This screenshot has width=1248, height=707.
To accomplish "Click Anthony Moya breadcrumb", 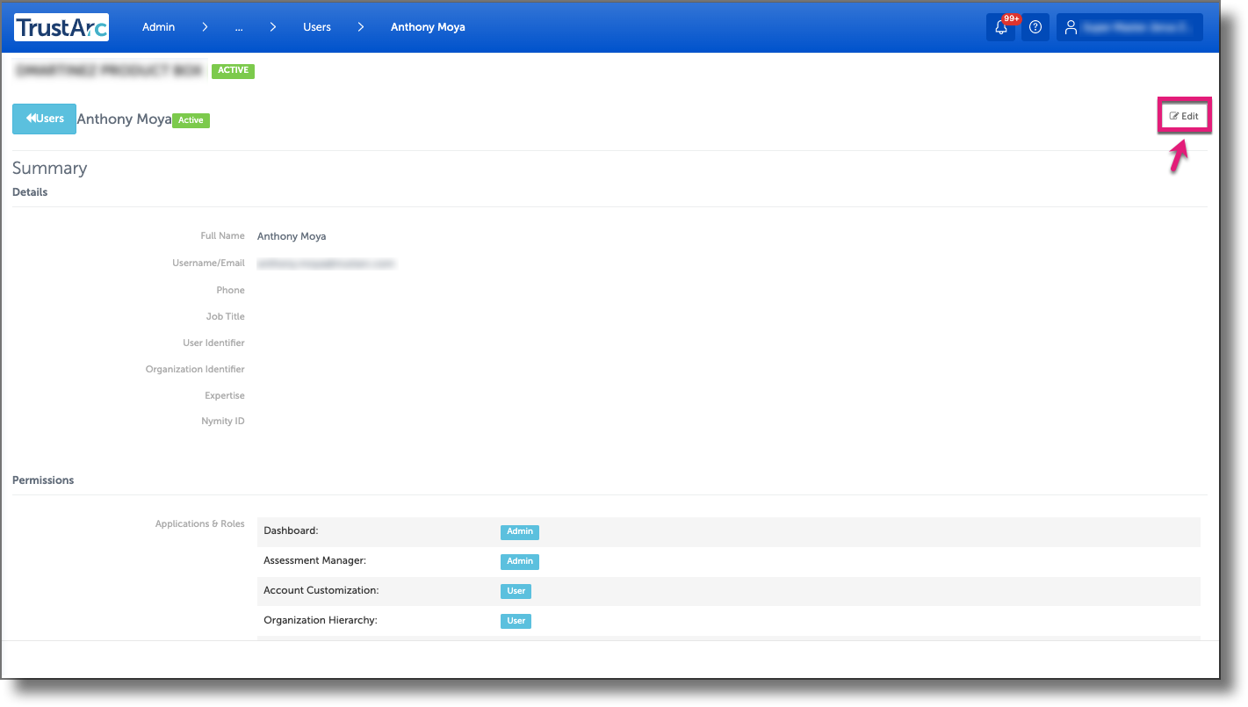I will click(x=428, y=27).
